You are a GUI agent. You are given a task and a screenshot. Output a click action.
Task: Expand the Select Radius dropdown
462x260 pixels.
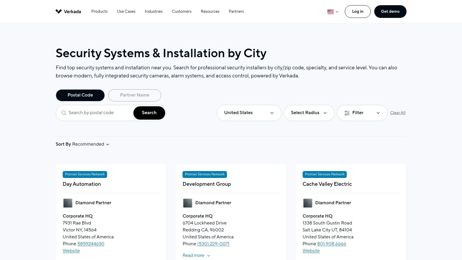(309, 113)
